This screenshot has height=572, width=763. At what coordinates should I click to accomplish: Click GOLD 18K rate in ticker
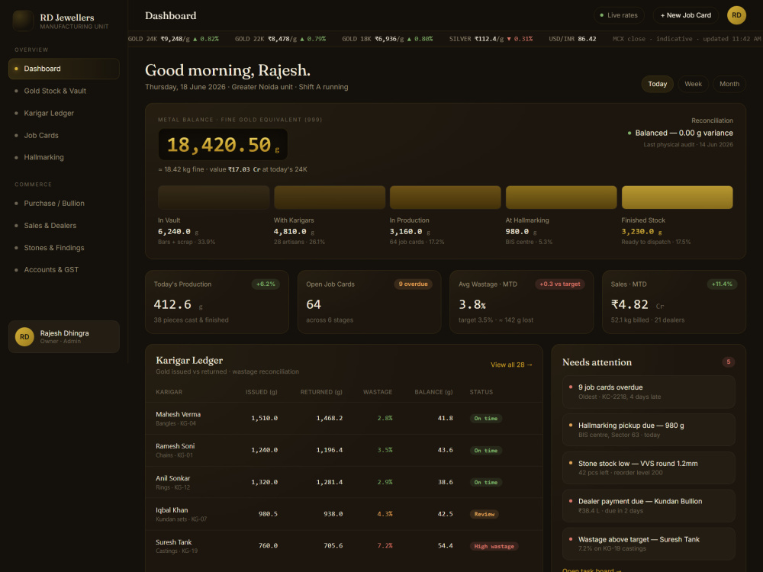coord(388,39)
